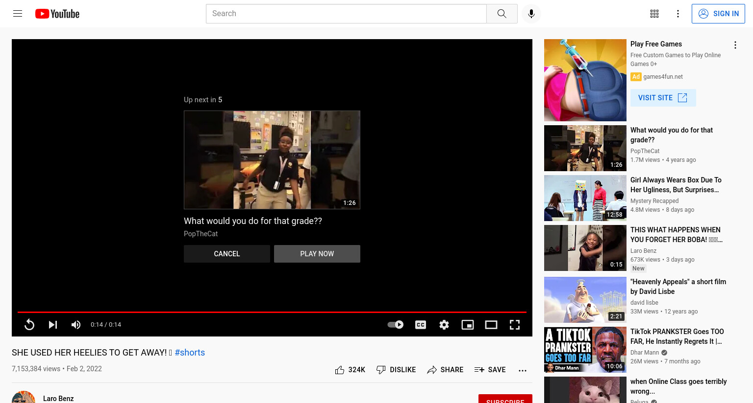Open more actions ellipsis below video

[523, 370]
